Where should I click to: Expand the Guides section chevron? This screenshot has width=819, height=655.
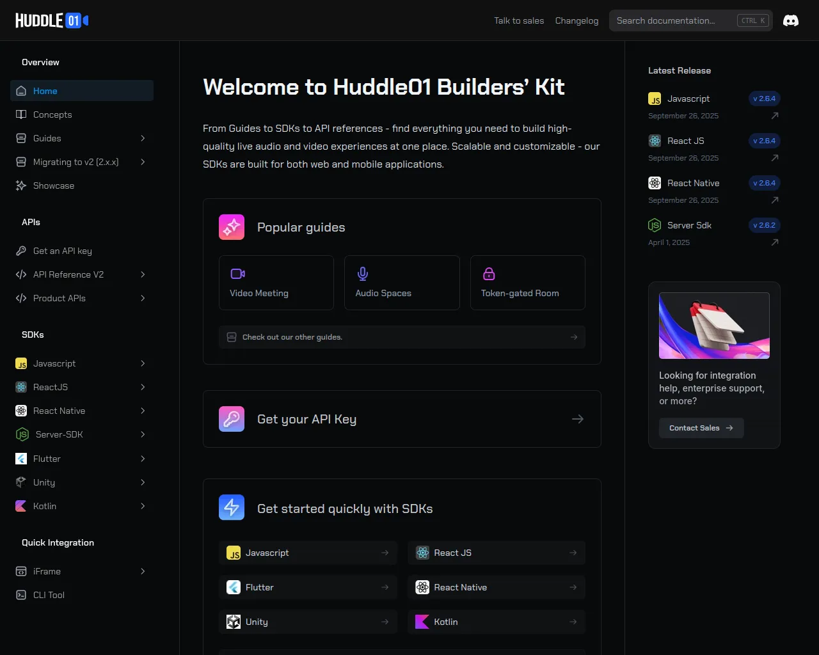(143, 138)
